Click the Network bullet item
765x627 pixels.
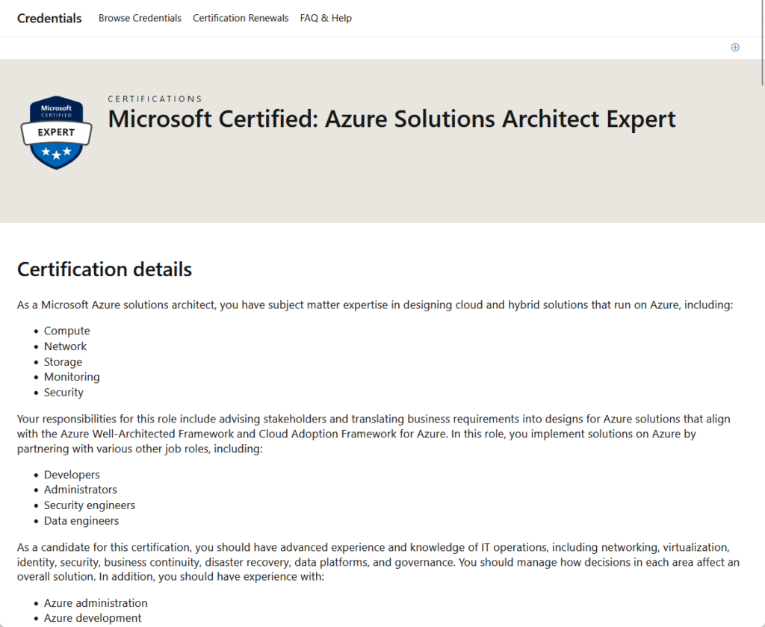[x=65, y=346]
